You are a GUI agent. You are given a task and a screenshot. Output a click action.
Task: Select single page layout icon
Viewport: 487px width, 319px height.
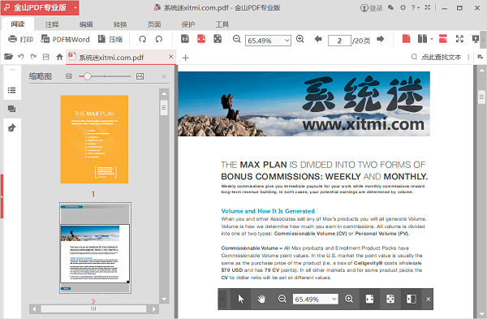click(x=406, y=39)
